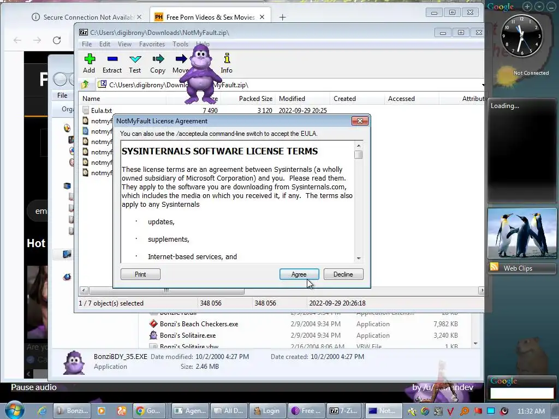Click the sidebar minus button

[551, 7]
